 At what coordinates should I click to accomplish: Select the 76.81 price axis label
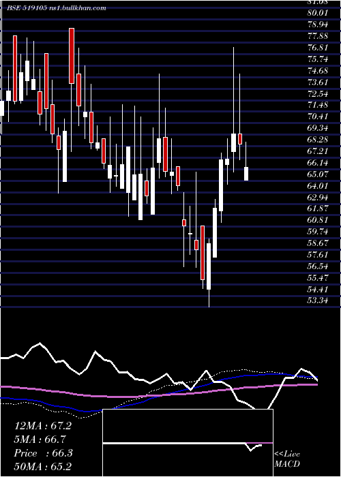317,48
